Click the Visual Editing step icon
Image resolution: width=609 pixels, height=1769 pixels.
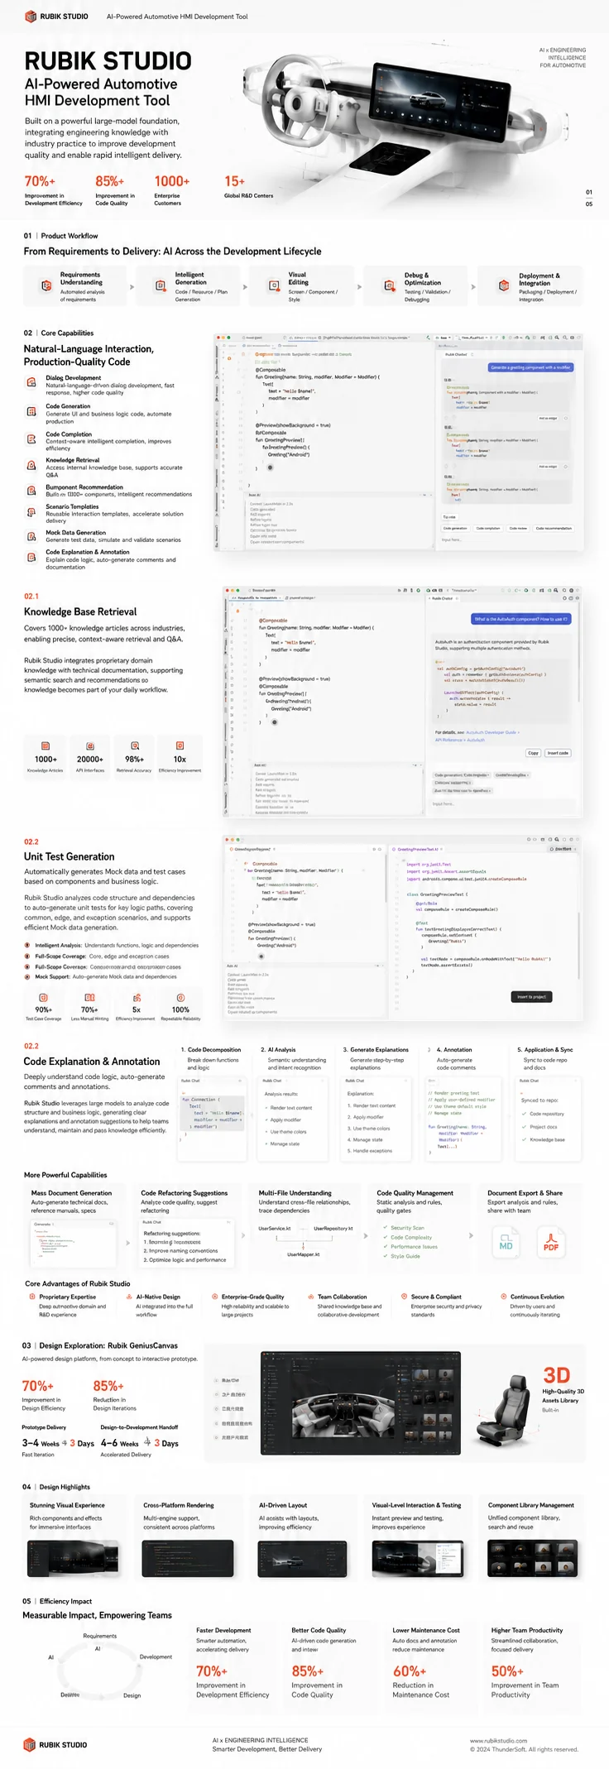[274, 285]
